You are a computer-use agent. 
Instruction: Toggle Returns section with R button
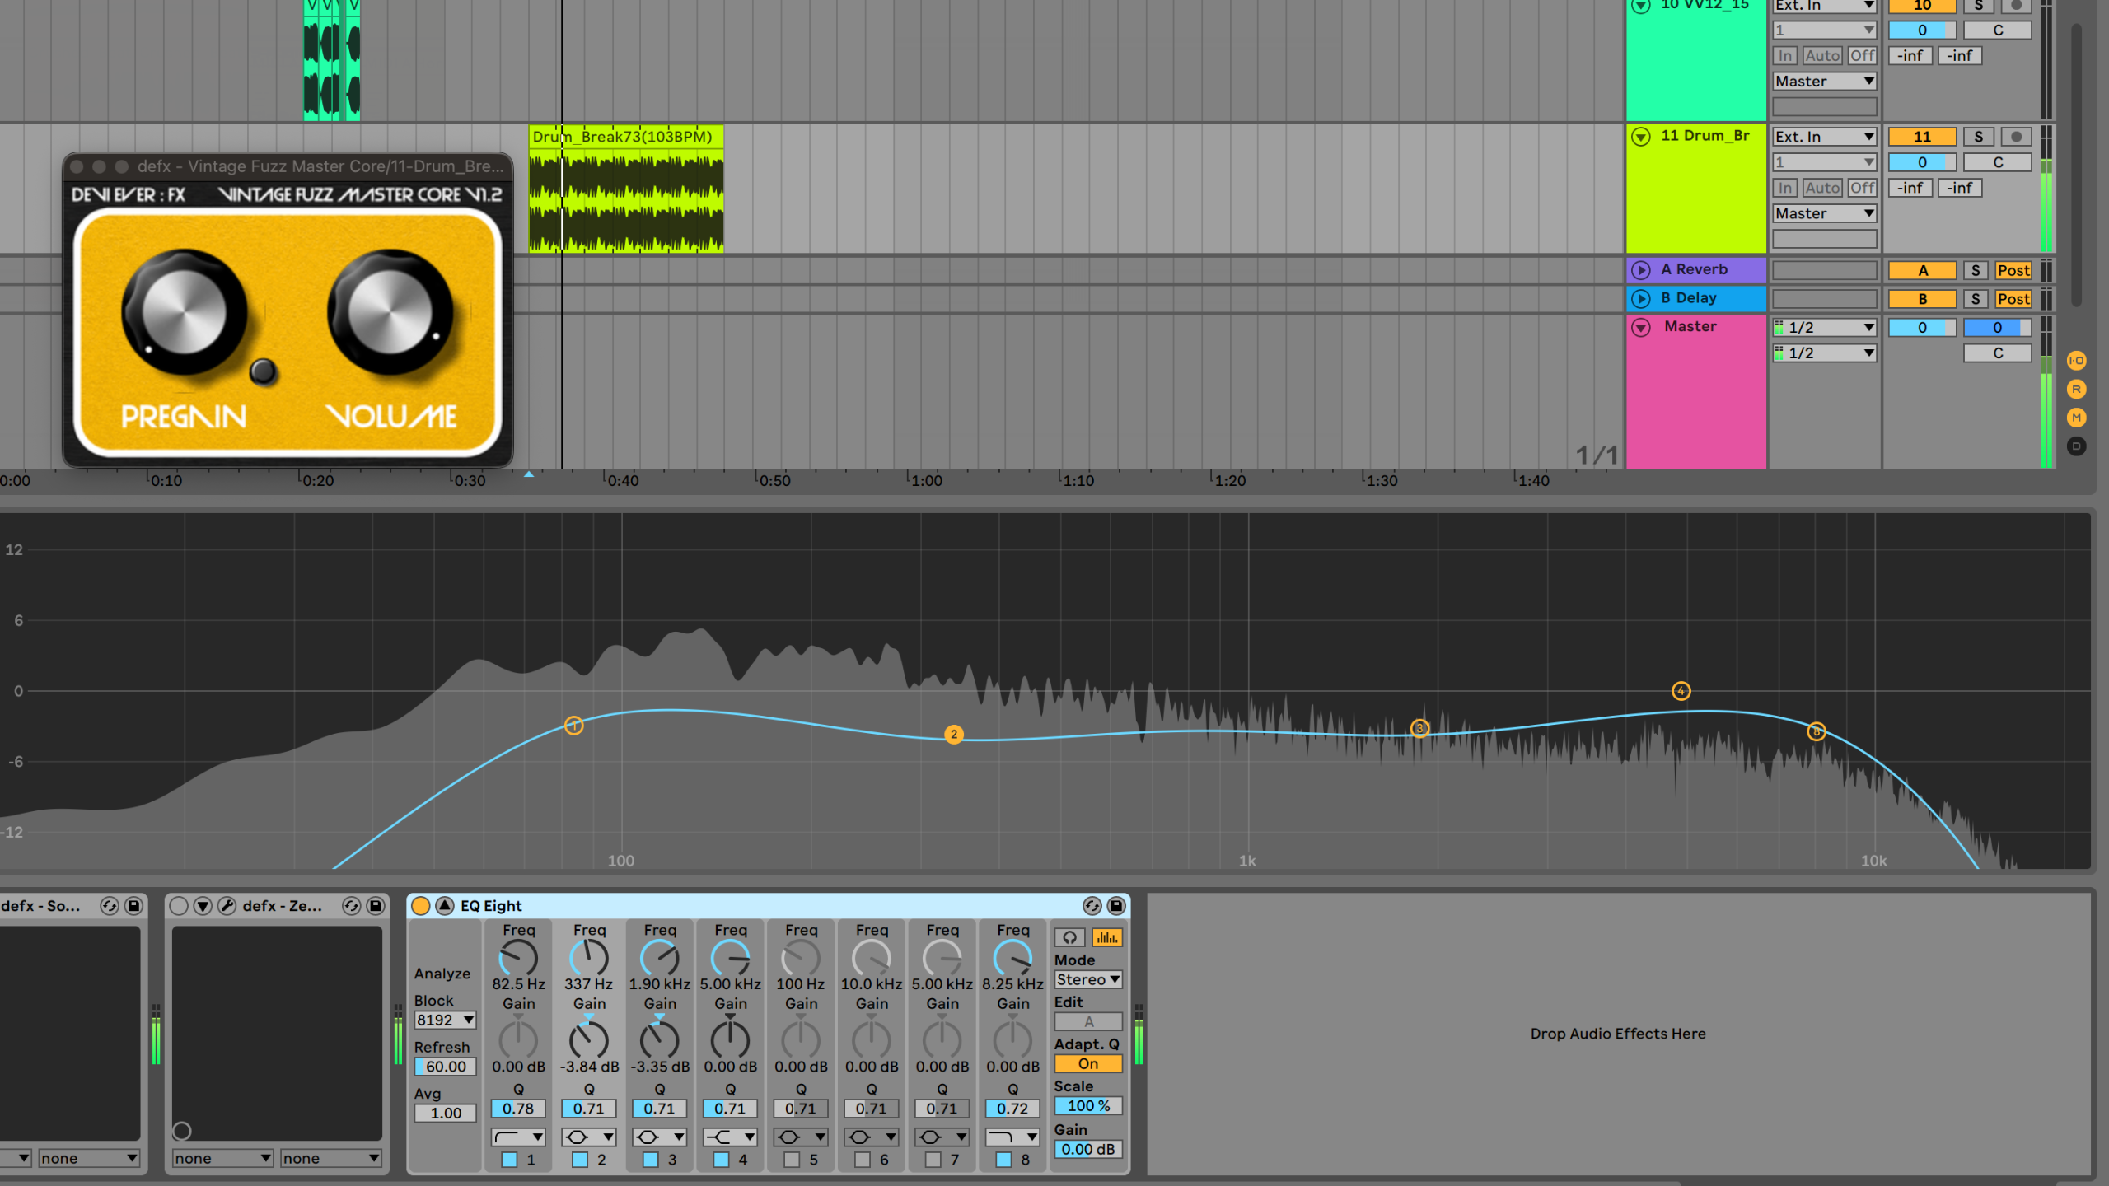(2076, 389)
